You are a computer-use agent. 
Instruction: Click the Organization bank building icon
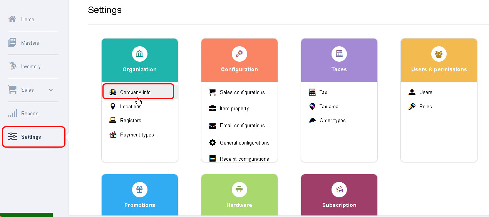[x=139, y=54]
